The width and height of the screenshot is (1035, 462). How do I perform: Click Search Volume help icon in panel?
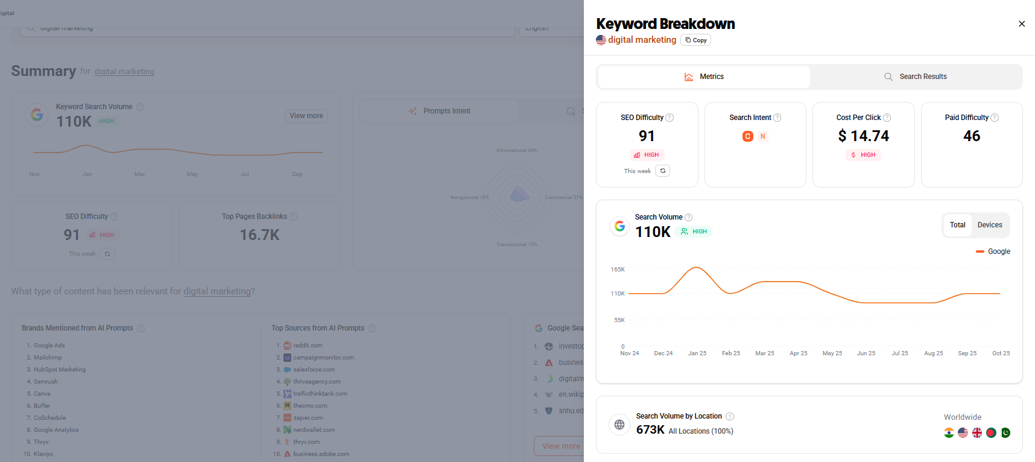point(688,217)
